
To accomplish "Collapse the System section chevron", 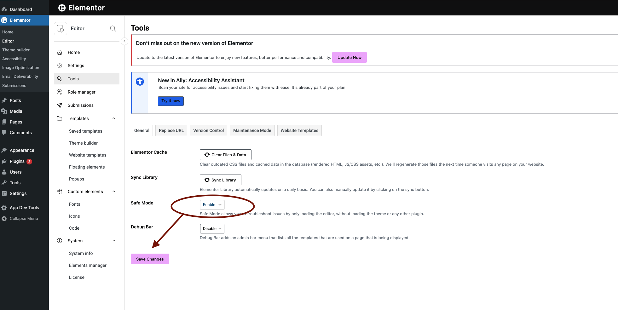I will click(x=114, y=241).
